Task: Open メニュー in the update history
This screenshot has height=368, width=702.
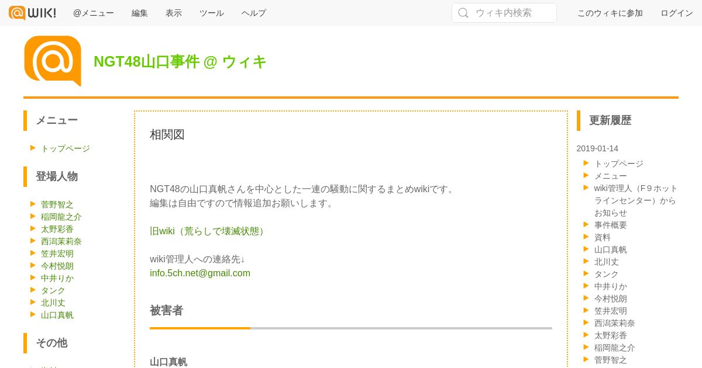Action: (x=611, y=176)
